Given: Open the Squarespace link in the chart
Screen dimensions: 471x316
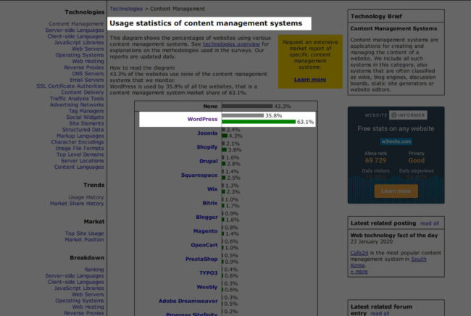Looking at the screenshot, I should (x=199, y=175).
